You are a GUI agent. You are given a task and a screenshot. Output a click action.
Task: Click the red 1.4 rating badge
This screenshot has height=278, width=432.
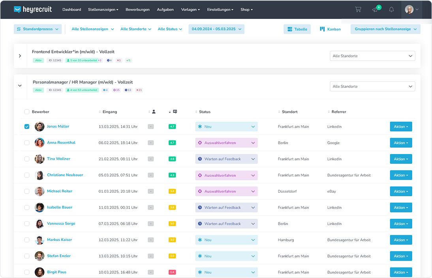point(172,272)
